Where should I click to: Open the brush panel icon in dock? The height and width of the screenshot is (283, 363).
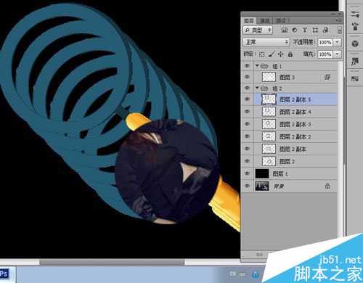(x=355, y=26)
